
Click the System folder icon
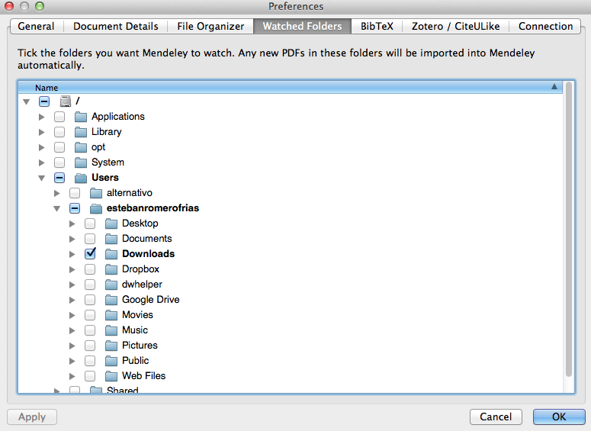(x=81, y=162)
